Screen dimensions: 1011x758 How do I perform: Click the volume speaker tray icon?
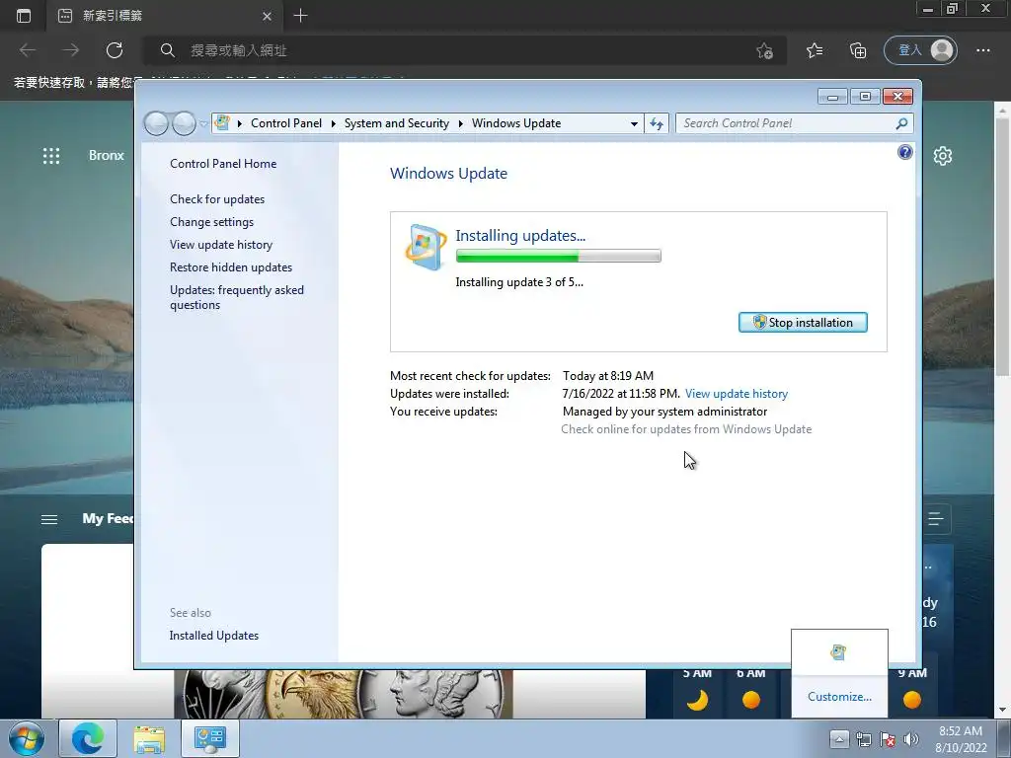point(910,739)
